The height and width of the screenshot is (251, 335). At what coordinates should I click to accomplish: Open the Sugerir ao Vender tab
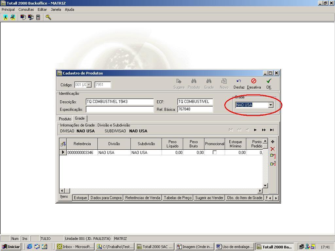coord(209,198)
